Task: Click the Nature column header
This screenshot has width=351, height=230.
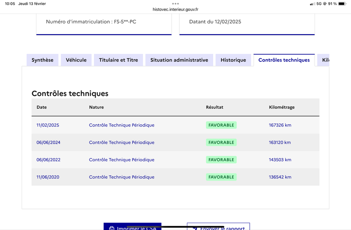Action: tap(96, 107)
